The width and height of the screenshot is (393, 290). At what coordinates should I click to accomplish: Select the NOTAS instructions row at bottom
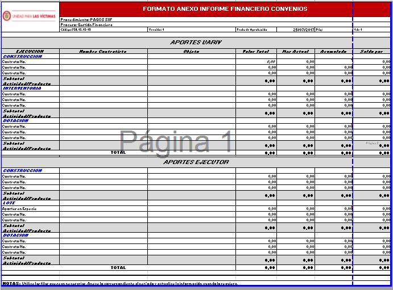click(196, 284)
